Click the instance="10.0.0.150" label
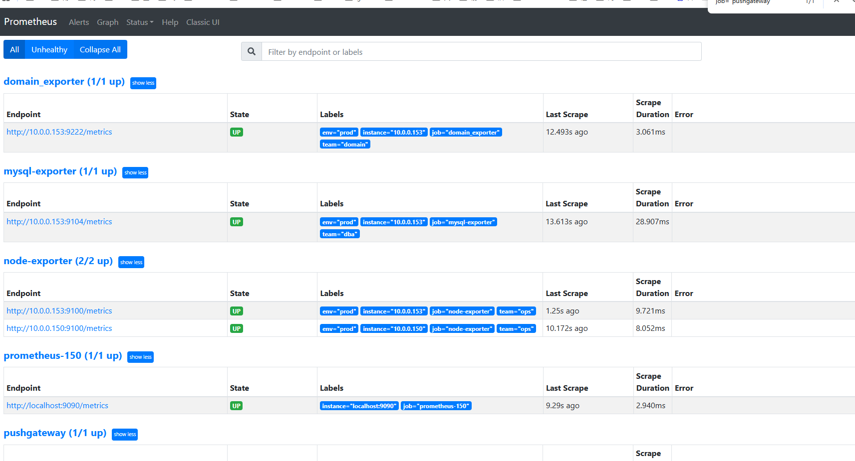This screenshot has height=461, width=855. (x=394, y=328)
